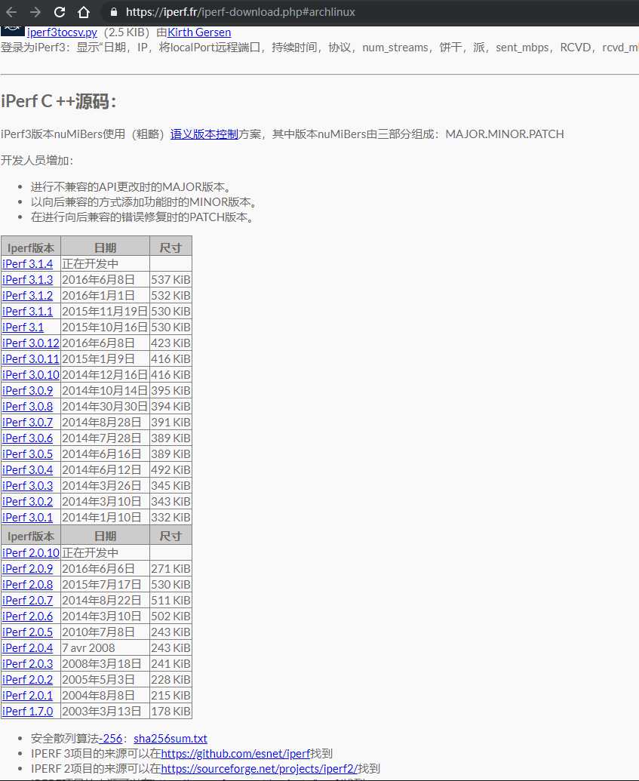Screen dimensions: 639x781
Task: Download iPerf 2.0.1 source
Action: [x=27, y=696]
